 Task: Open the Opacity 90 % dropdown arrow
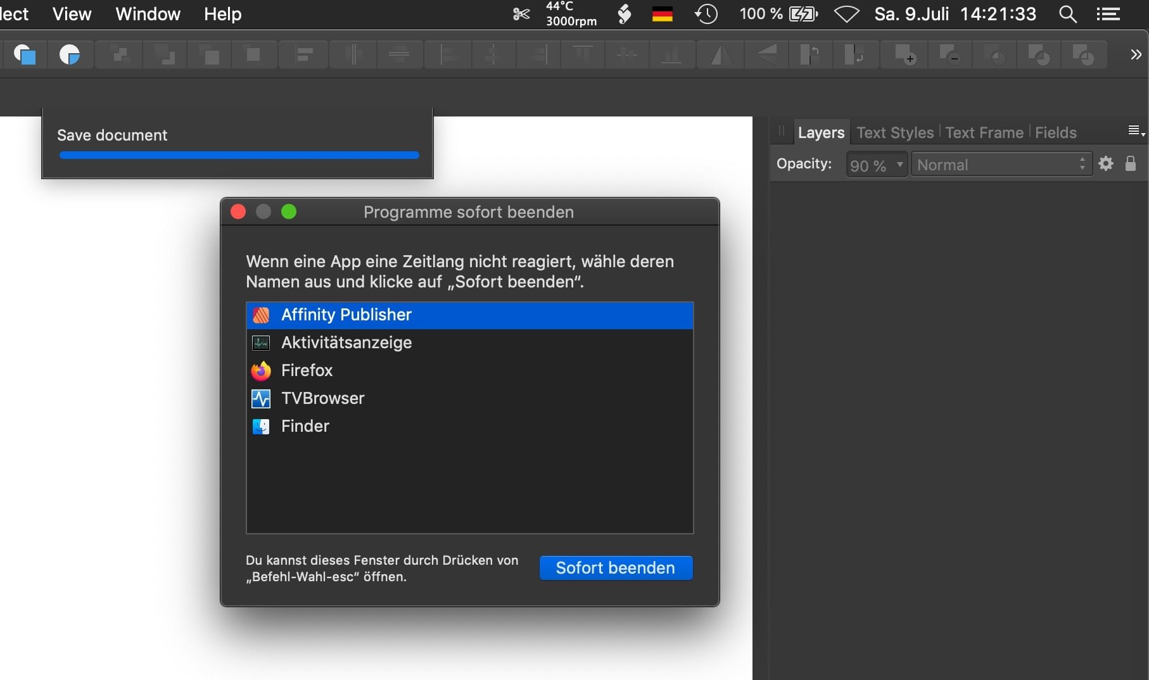pos(899,165)
